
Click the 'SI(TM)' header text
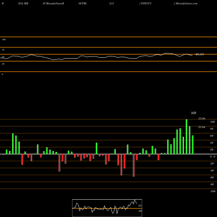pos(82,3)
